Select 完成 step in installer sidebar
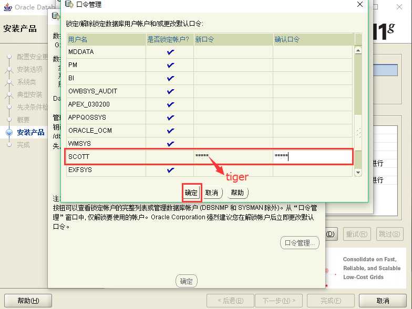Screen dimensions: 412x309 [x=23, y=145]
